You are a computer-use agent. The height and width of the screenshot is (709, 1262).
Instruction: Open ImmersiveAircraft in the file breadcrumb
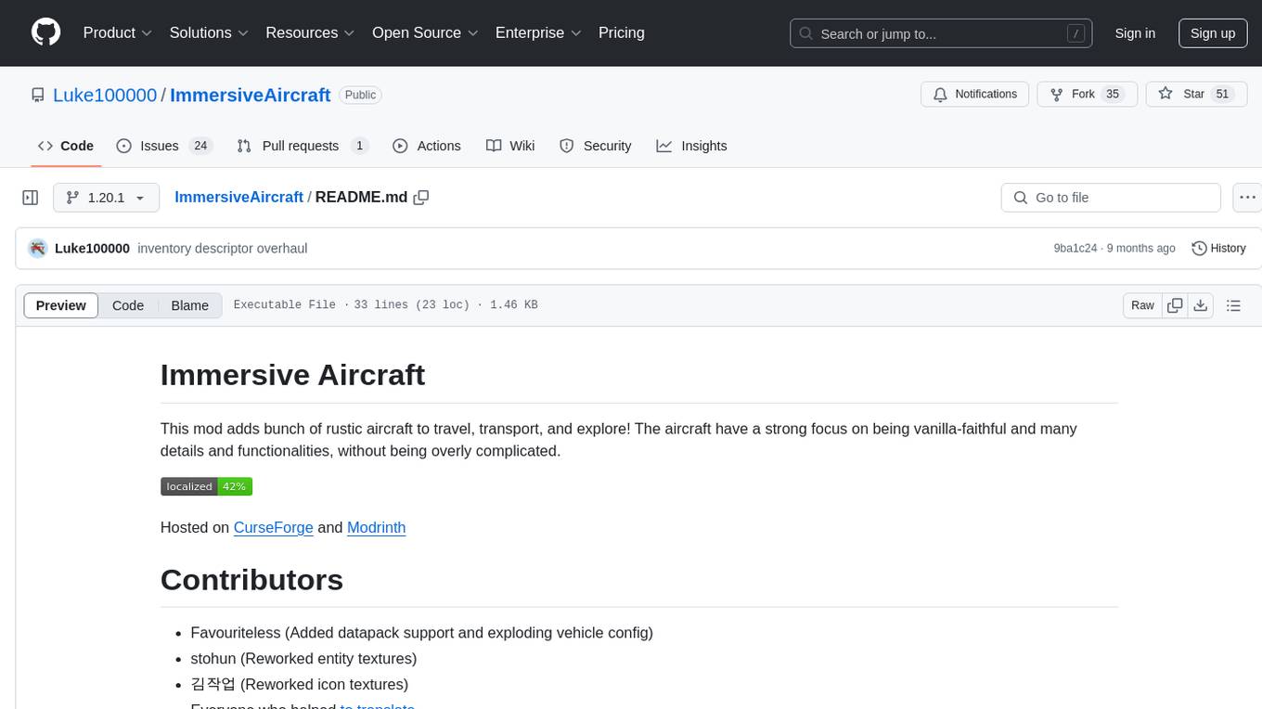[x=238, y=197]
